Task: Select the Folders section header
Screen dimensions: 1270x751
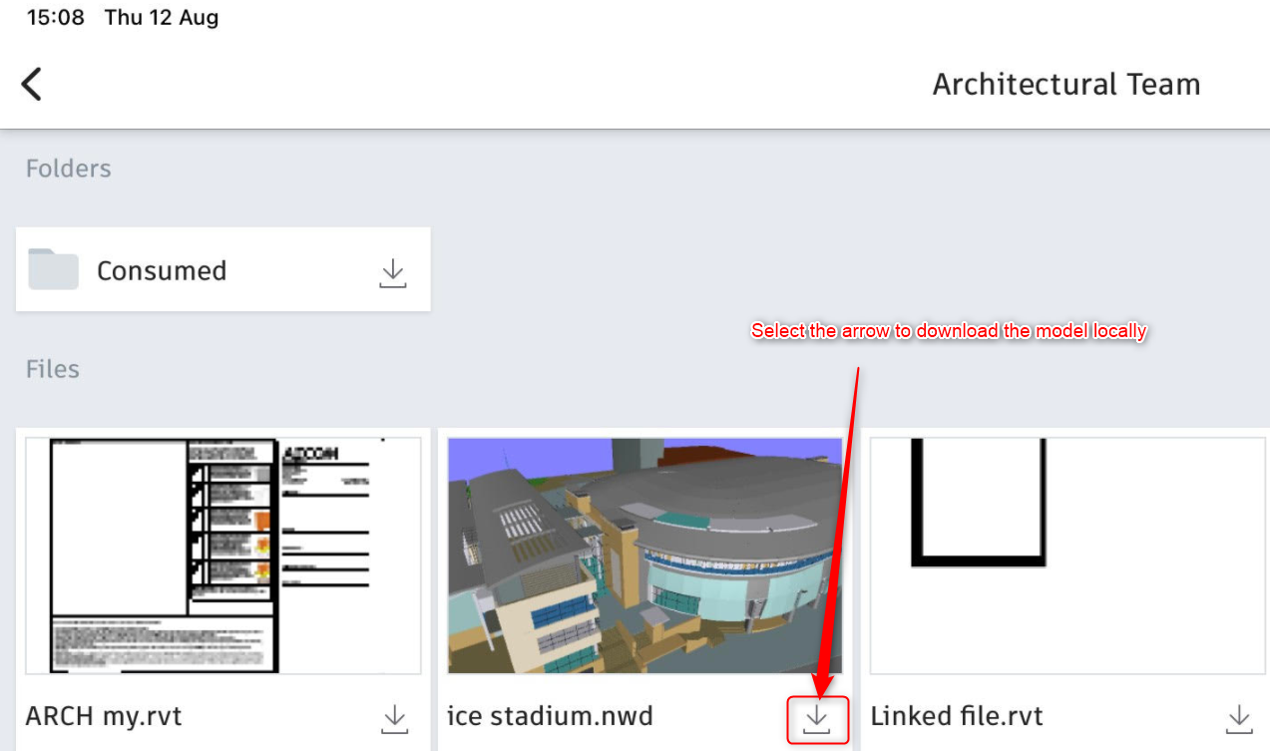Action: pyautogui.click(x=68, y=168)
